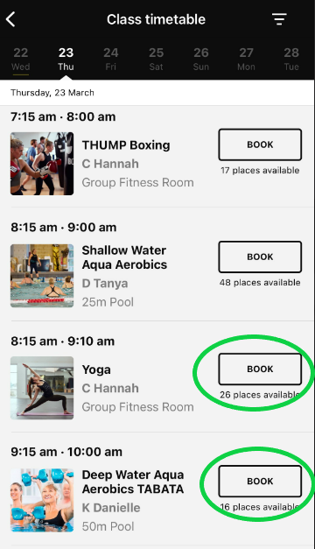Switch to Mon 27 date tab
The width and height of the screenshot is (315, 549).
pyautogui.click(x=246, y=59)
